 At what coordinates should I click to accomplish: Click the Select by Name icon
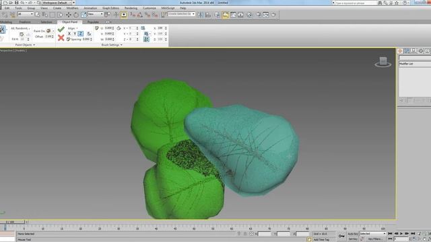(45, 15)
